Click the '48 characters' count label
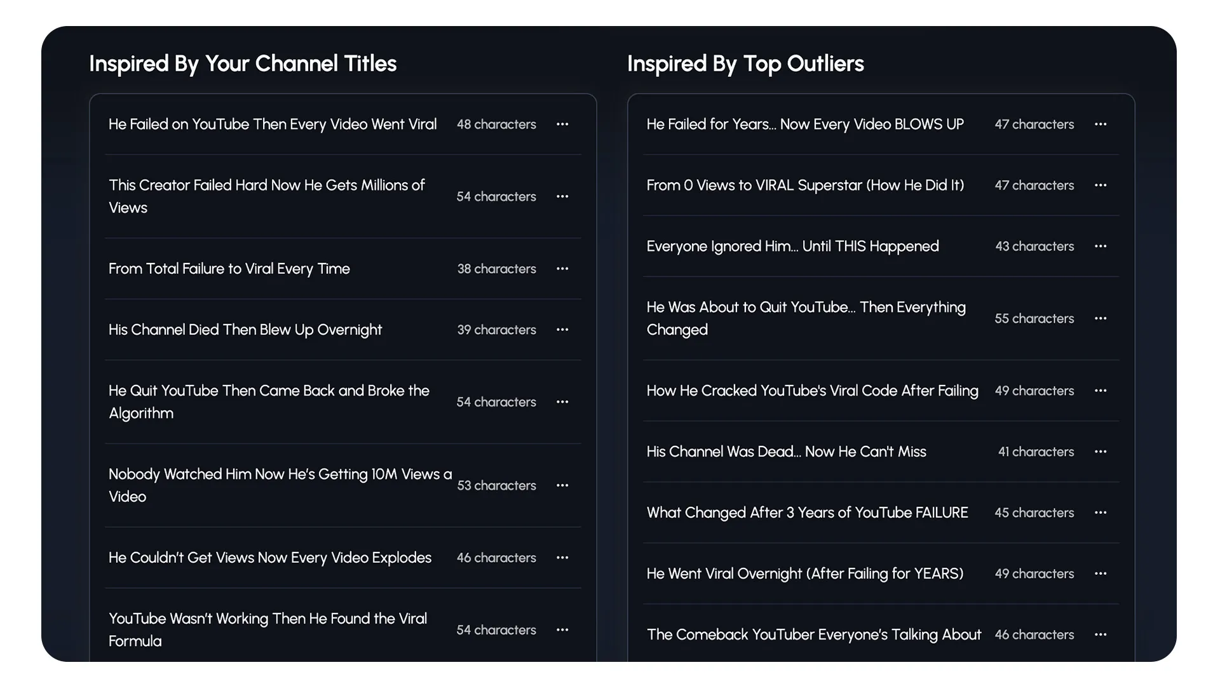The width and height of the screenshot is (1220, 686). click(496, 124)
